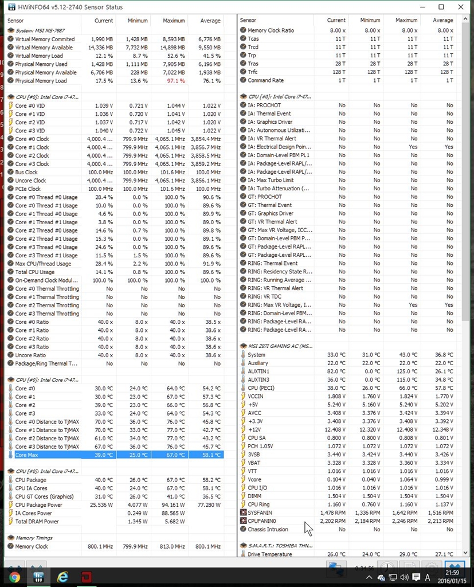Select the RING: VR TDC row

point(348,296)
